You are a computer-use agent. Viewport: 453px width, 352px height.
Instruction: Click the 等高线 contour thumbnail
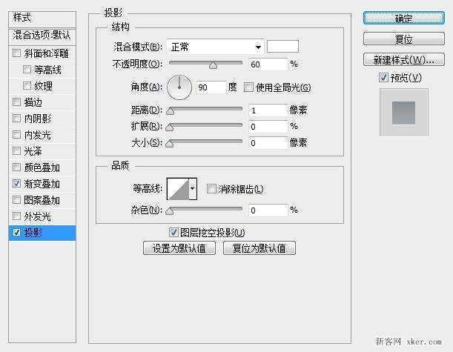pos(178,189)
